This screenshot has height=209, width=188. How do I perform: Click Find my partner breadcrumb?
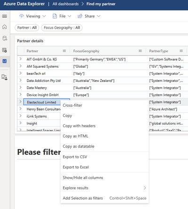(x=101, y=4)
